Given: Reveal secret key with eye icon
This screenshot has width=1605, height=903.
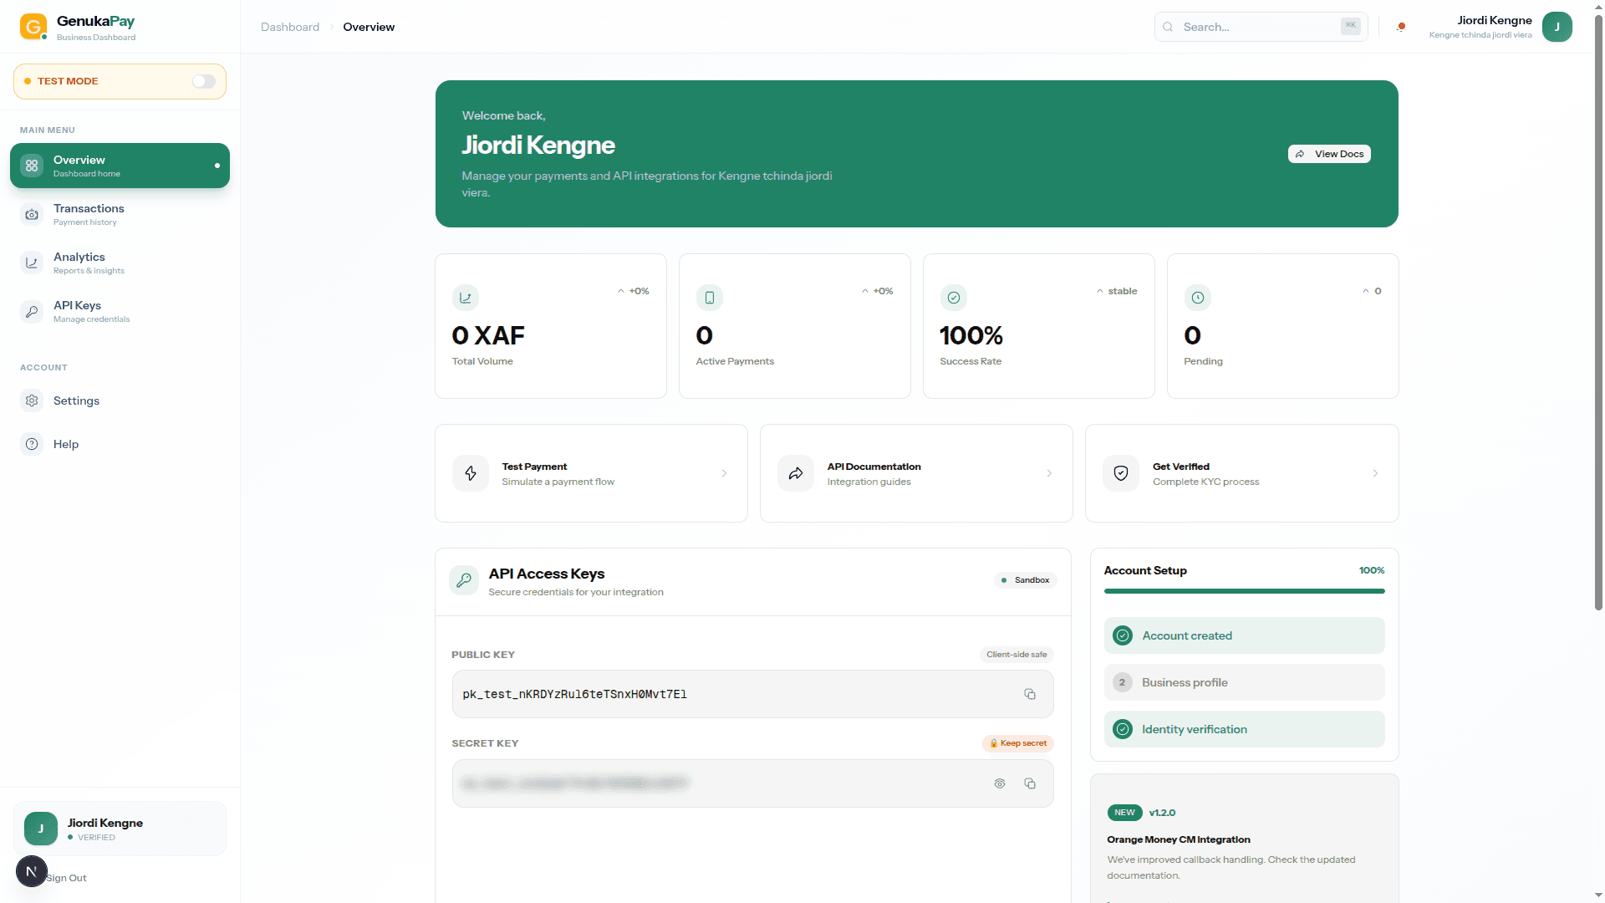Looking at the screenshot, I should (x=1000, y=783).
